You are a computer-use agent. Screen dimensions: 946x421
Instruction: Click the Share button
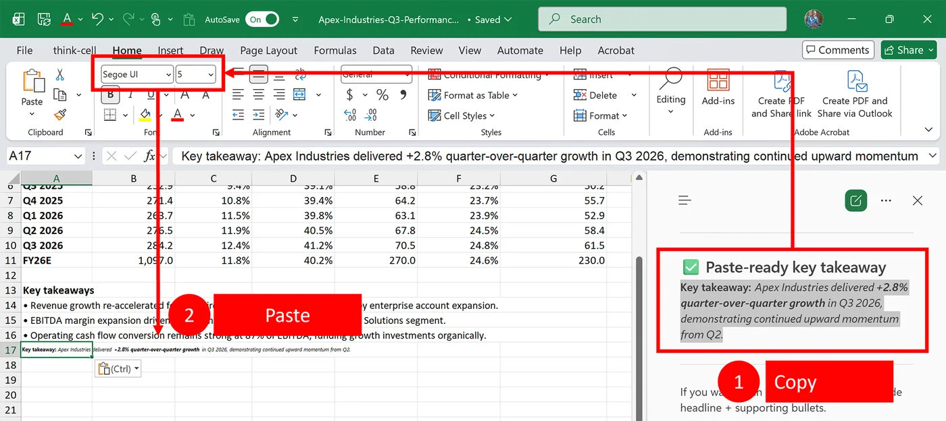[909, 50]
